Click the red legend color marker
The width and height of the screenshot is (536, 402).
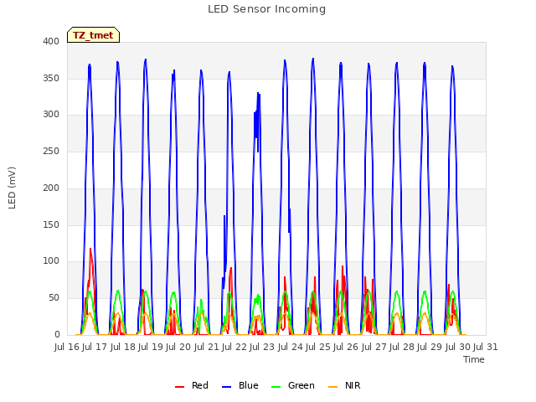[x=179, y=387]
